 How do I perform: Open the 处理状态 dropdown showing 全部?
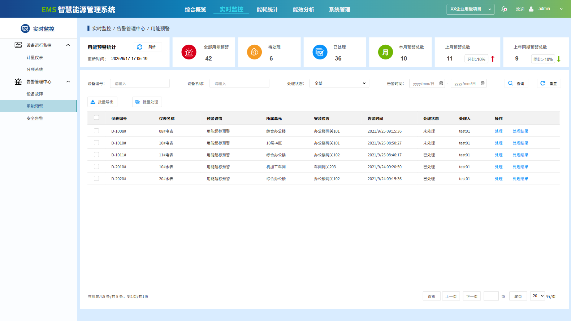339,84
